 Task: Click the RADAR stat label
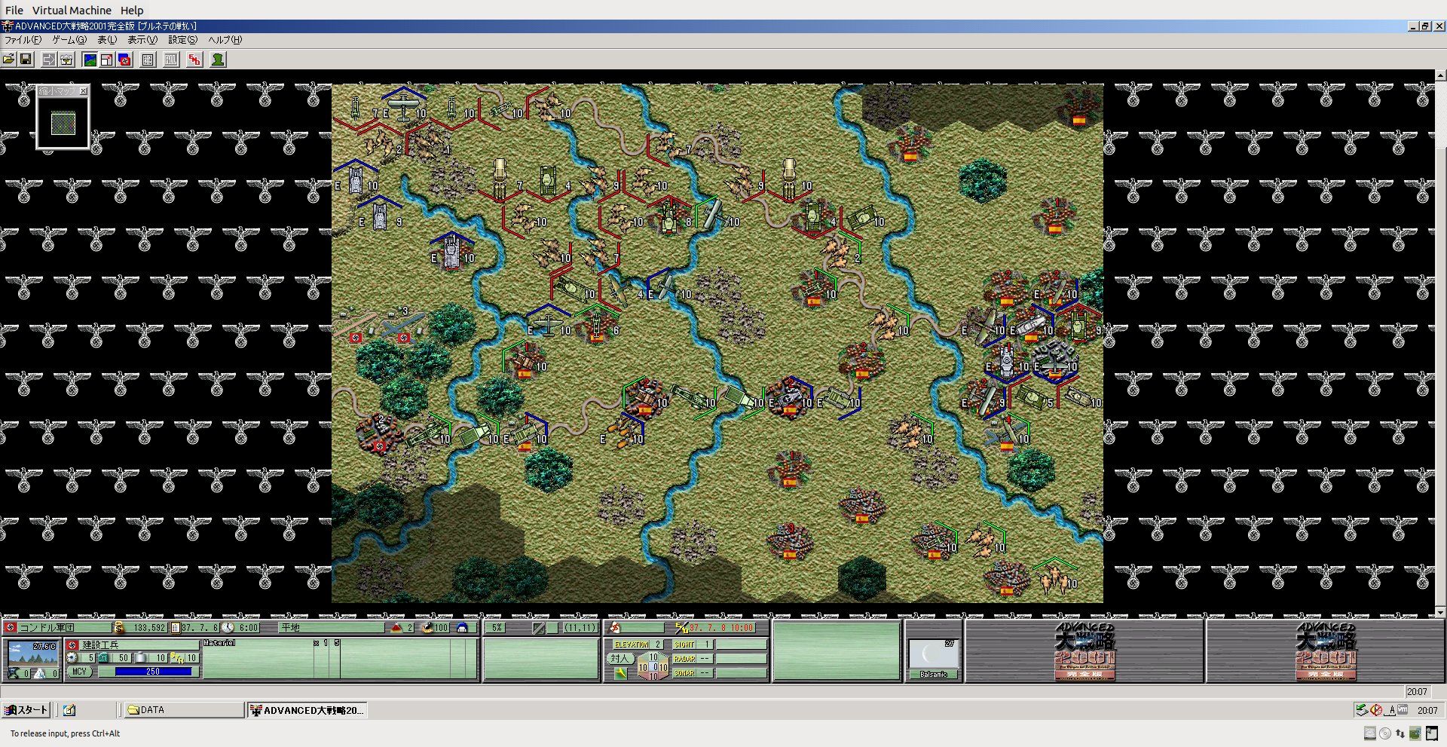coord(684,659)
